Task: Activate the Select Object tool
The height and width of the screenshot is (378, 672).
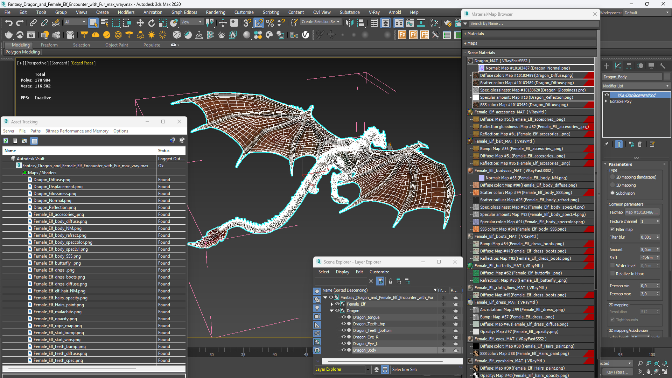Action: 93,23
